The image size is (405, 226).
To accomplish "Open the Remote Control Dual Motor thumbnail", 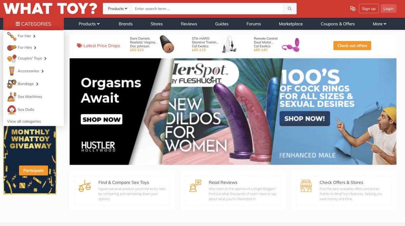I will coord(291,45).
